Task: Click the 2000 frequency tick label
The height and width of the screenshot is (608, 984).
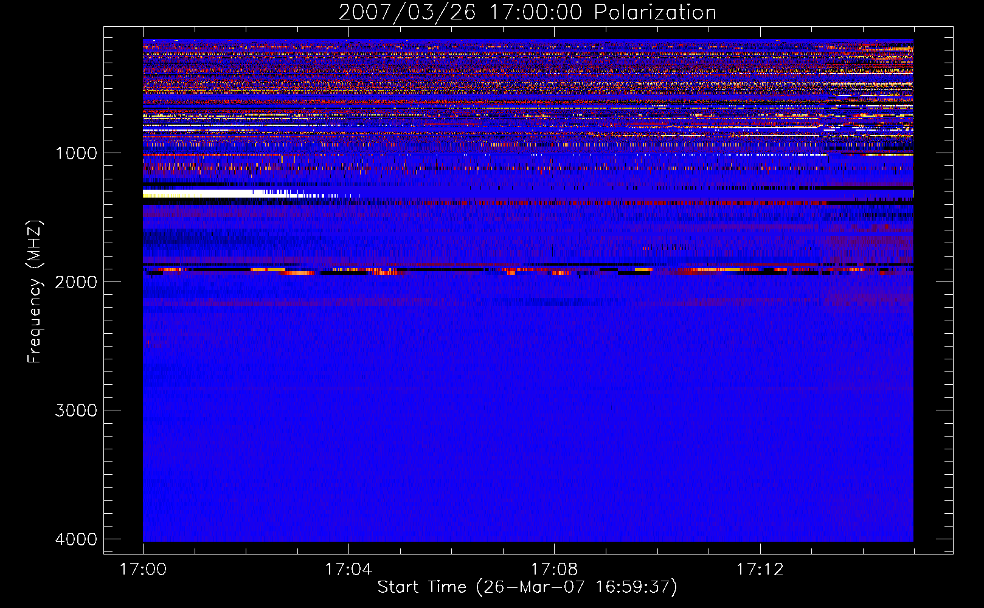Action: coord(77,282)
